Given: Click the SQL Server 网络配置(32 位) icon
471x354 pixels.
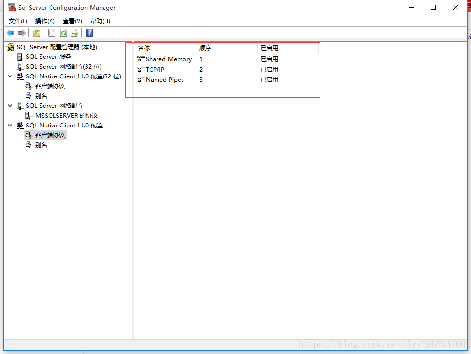Looking at the screenshot, I should tap(20, 67).
